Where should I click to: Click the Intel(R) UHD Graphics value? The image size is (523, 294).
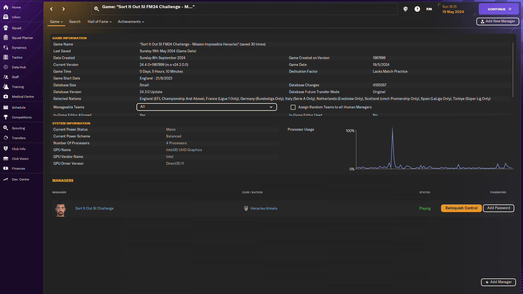coord(184,150)
